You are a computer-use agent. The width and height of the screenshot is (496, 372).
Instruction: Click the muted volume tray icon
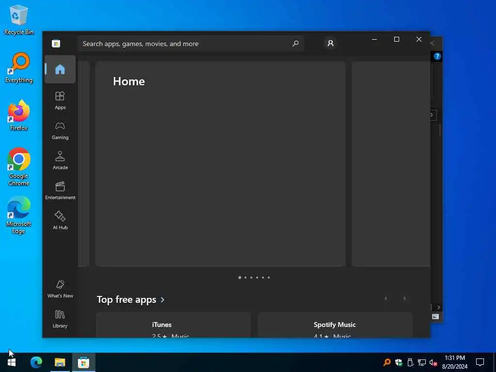click(434, 362)
